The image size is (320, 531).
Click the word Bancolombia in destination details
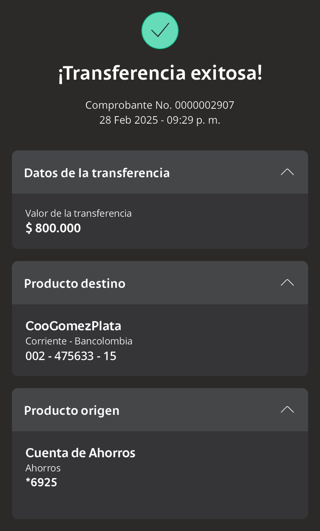tap(103, 341)
